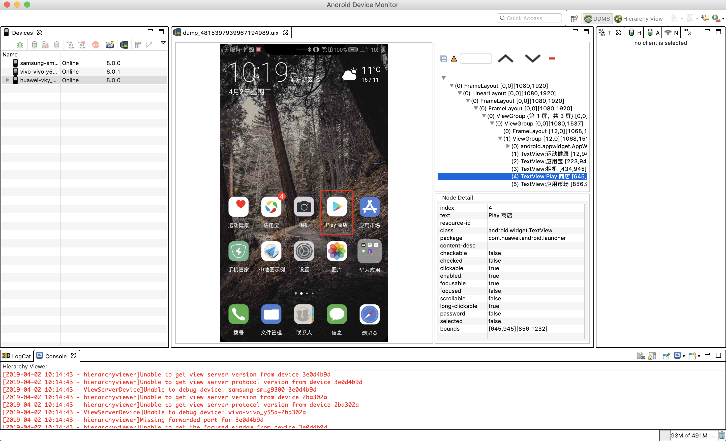Switch to the DDMS perspective
Image resolution: width=726 pixels, height=441 pixels.
597,19
